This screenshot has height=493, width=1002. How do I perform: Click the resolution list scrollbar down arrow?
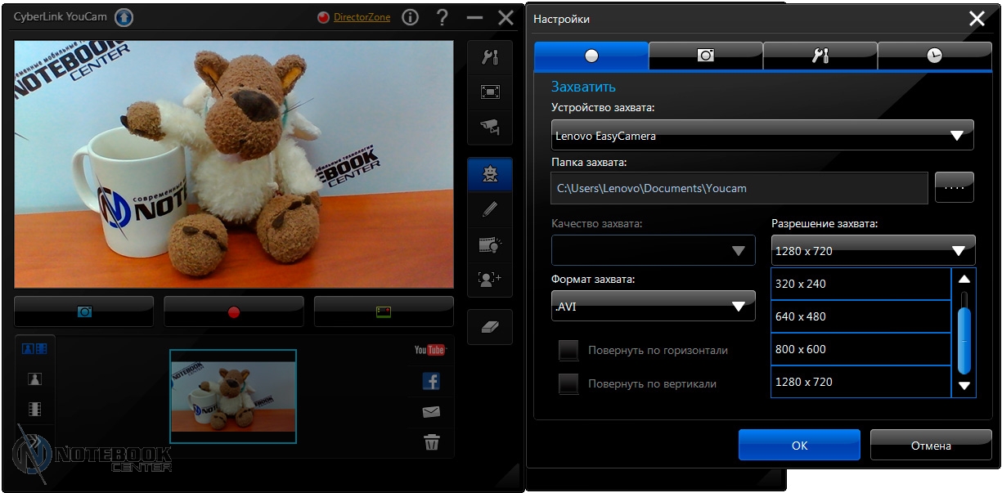[964, 386]
